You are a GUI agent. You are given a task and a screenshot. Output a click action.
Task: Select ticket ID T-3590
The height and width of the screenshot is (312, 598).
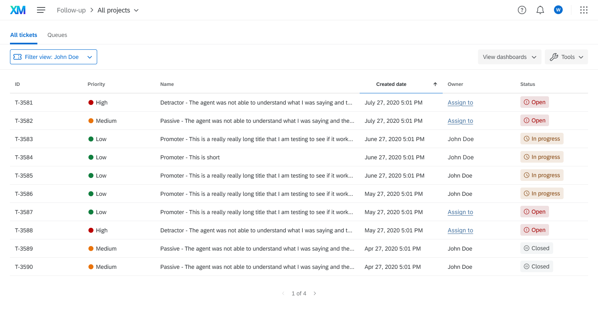24,267
